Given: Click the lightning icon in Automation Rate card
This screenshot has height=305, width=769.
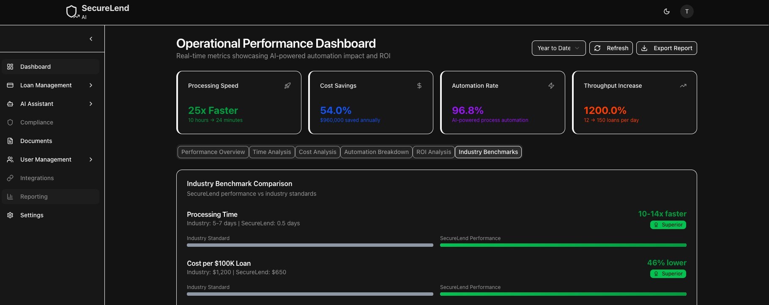Looking at the screenshot, I should click(x=551, y=86).
